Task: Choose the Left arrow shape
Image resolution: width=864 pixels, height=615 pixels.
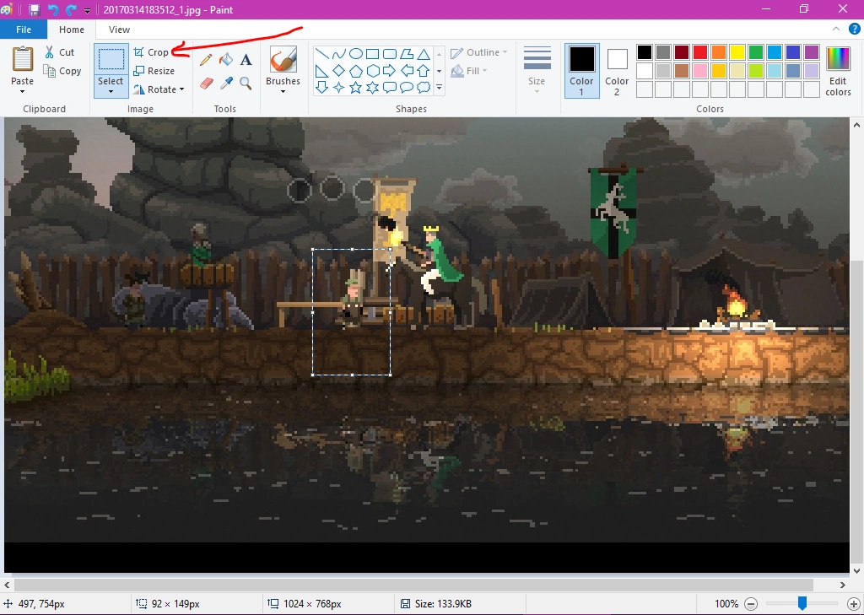Action: coord(407,71)
